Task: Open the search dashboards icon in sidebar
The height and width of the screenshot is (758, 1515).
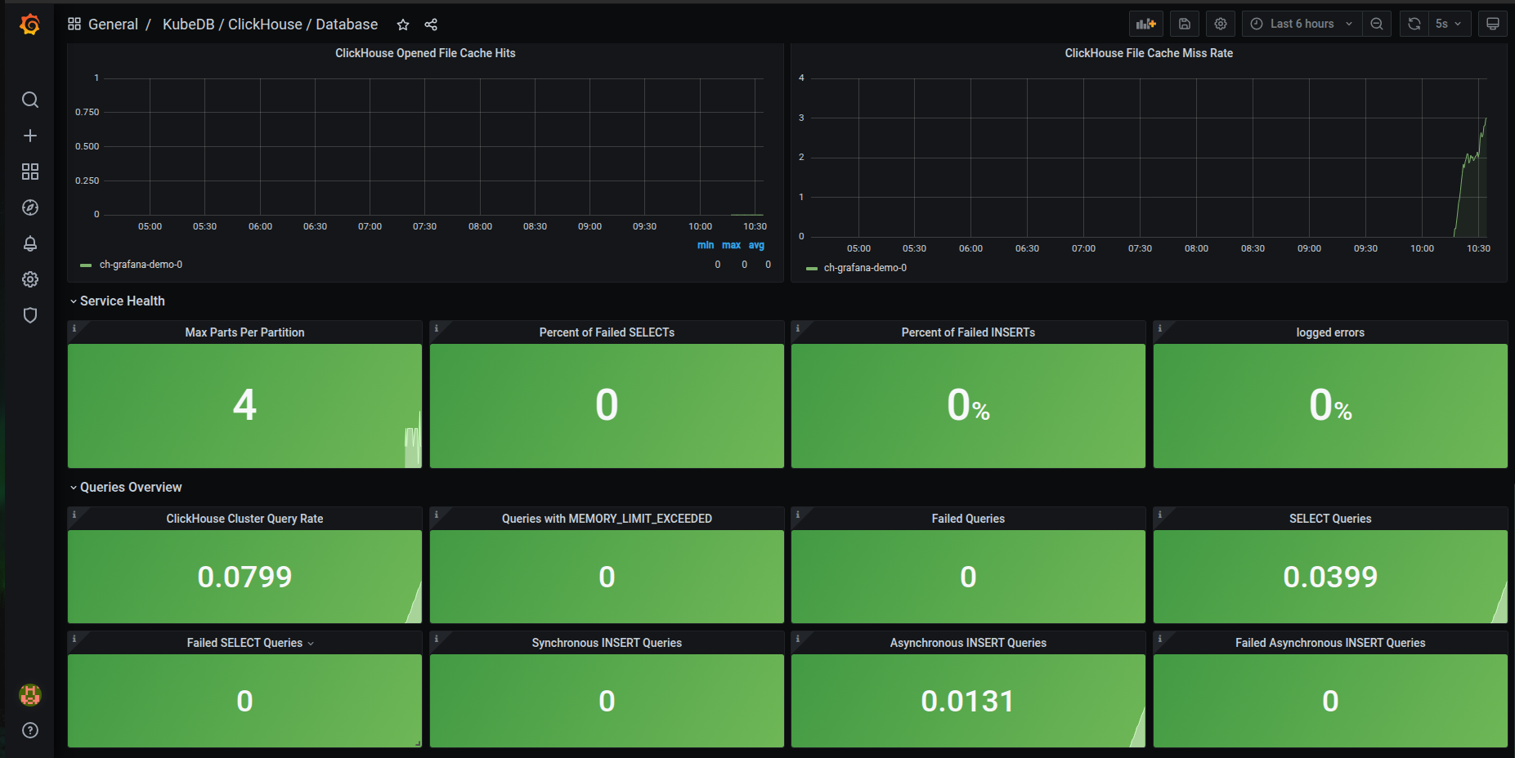Action: click(x=30, y=100)
